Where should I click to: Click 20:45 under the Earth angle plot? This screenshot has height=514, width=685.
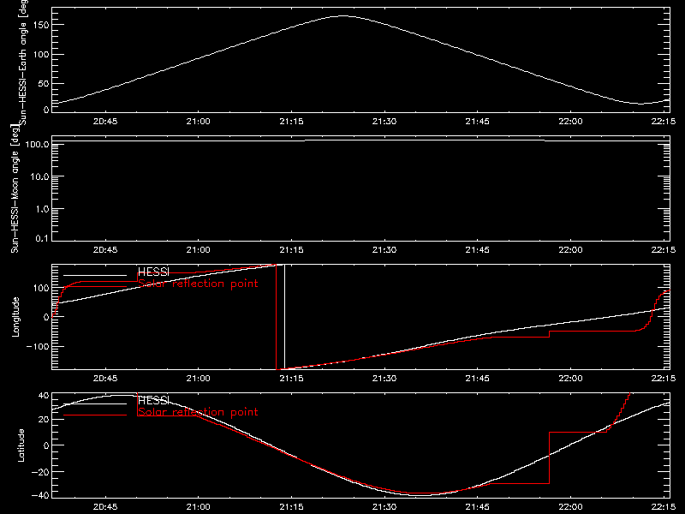(x=105, y=122)
